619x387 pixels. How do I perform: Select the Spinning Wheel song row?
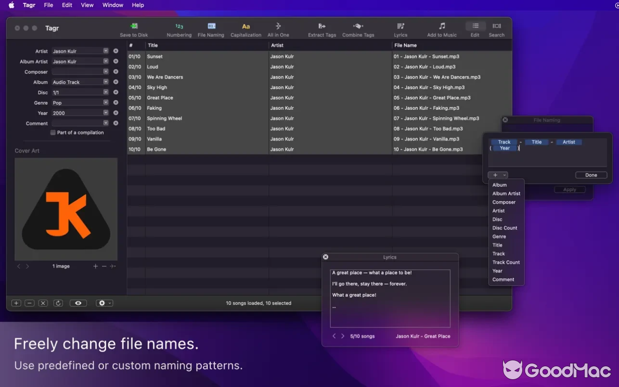tap(164, 119)
